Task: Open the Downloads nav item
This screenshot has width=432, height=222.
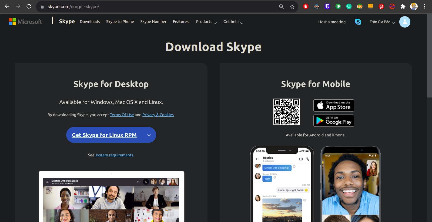Action: click(x=90, y=22)
